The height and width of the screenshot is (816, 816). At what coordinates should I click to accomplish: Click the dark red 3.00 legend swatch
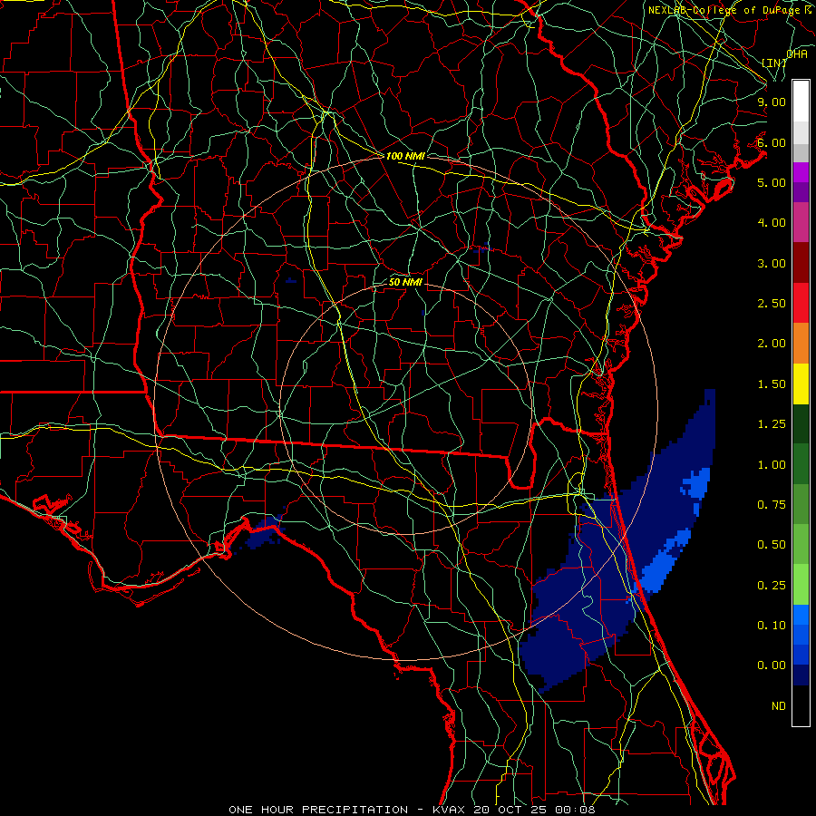pyautogui.click(x=801, y=263)
